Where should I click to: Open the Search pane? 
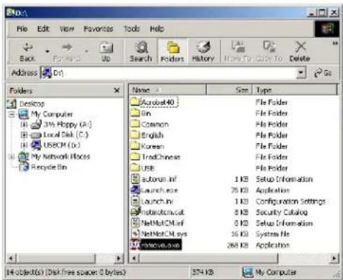click(x=141, y=52)
